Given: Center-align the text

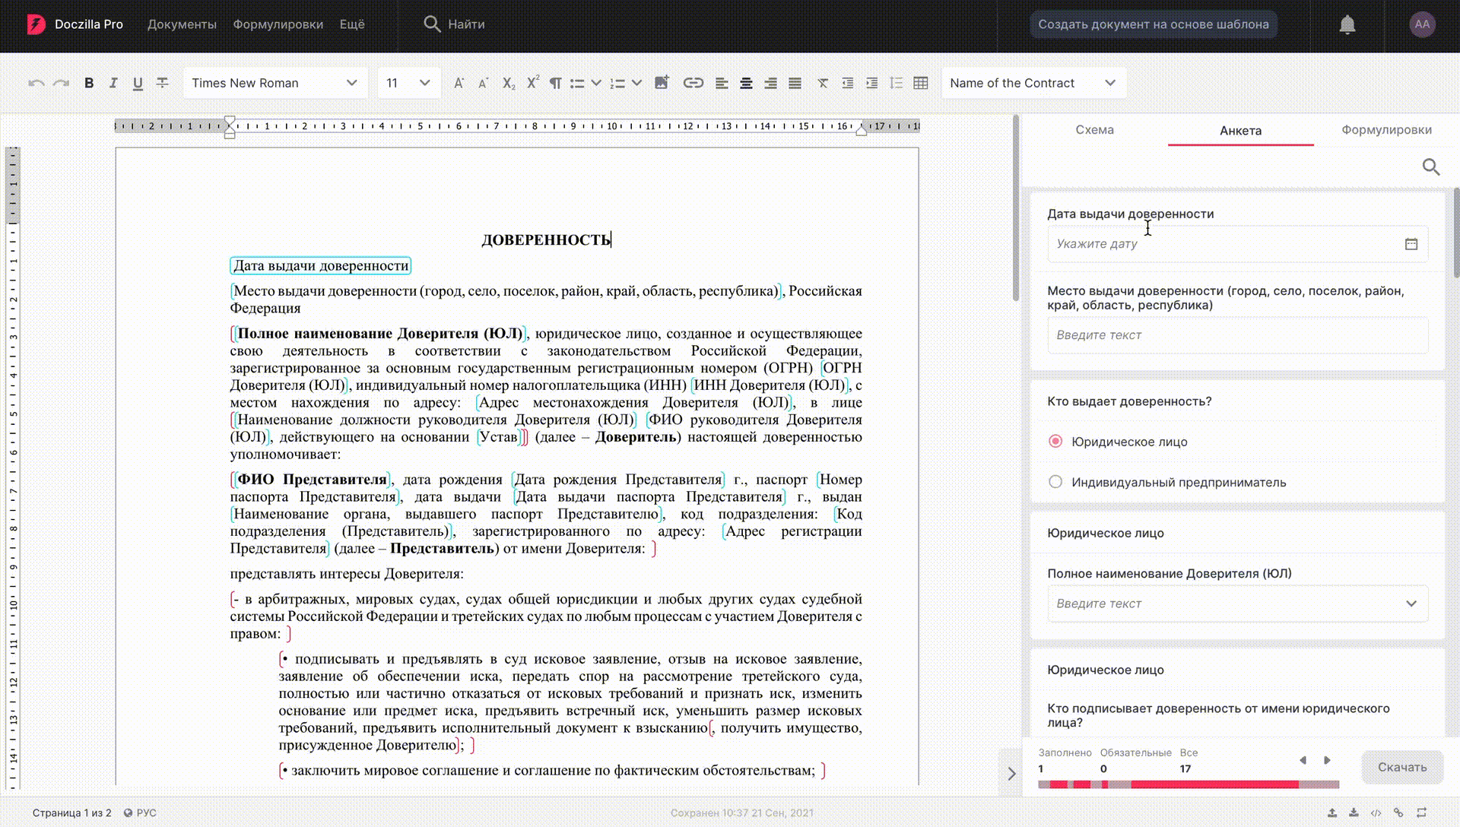Looking at the screenshot, I should 746,83.
